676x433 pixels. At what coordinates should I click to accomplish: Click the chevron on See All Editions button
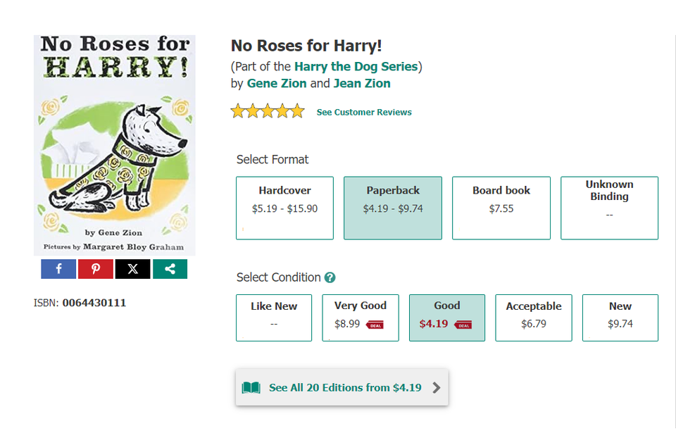click(x=437, y=387)
